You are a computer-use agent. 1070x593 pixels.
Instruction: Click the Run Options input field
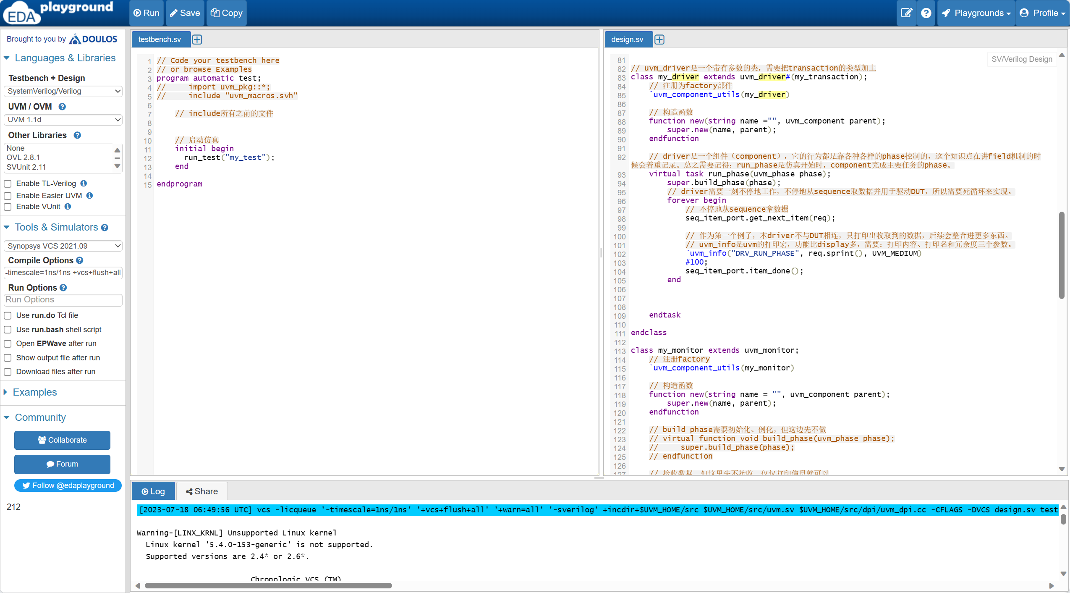pos(63,300)
